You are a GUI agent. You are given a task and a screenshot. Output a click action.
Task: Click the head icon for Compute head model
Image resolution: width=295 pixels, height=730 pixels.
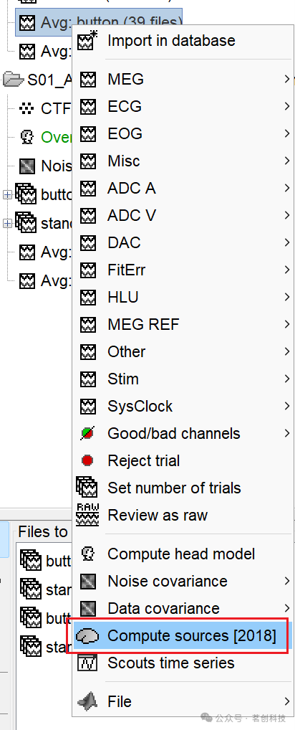pyautogui.click(x=87, y=554)
